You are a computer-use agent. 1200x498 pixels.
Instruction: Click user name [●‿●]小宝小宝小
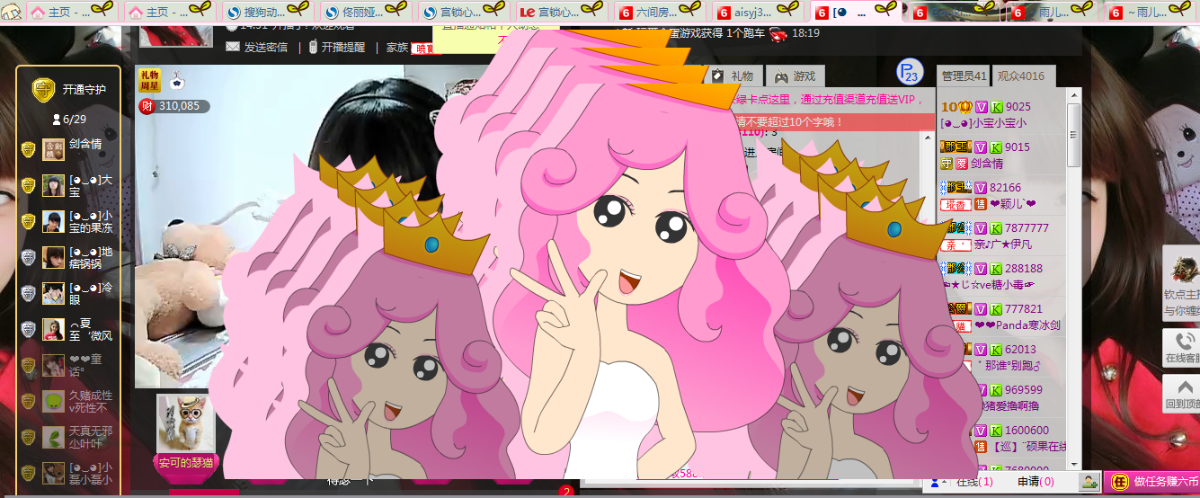[983, 122]
